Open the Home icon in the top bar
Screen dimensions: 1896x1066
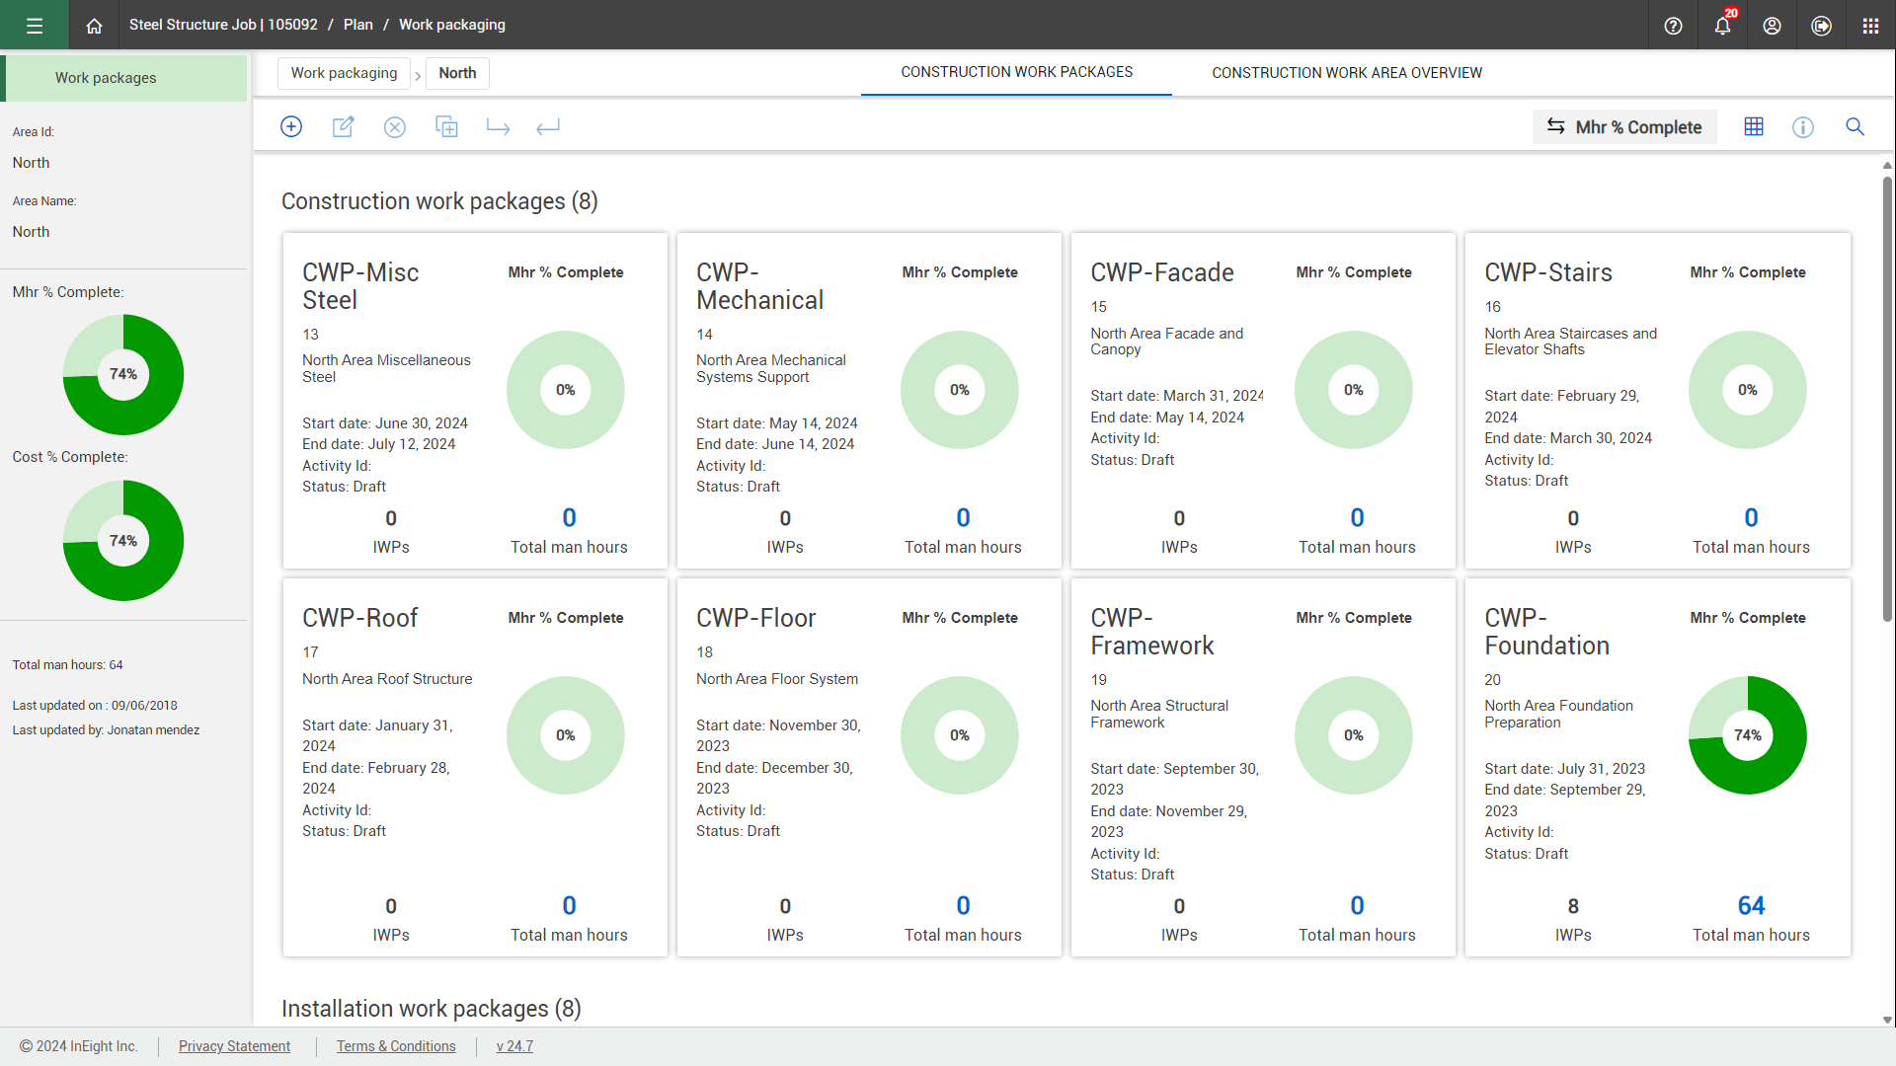(x=94, y=25)
